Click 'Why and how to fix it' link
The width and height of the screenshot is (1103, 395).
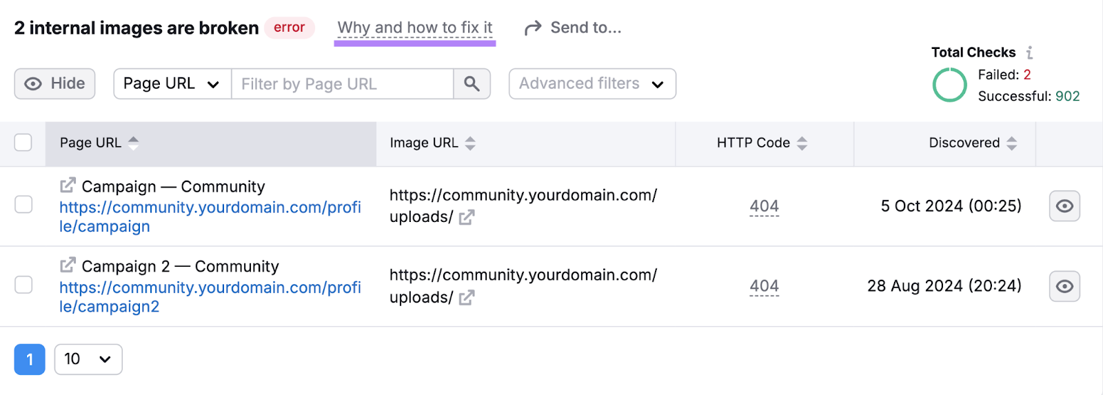click(x=414, y=28)
